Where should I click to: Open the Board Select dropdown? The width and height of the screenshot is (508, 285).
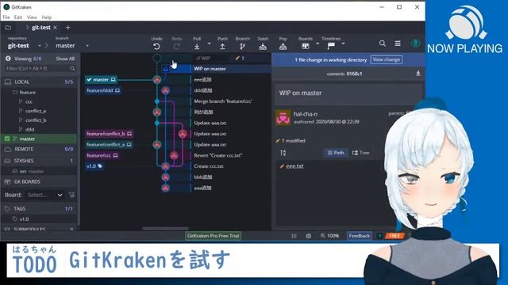point(44,195)
